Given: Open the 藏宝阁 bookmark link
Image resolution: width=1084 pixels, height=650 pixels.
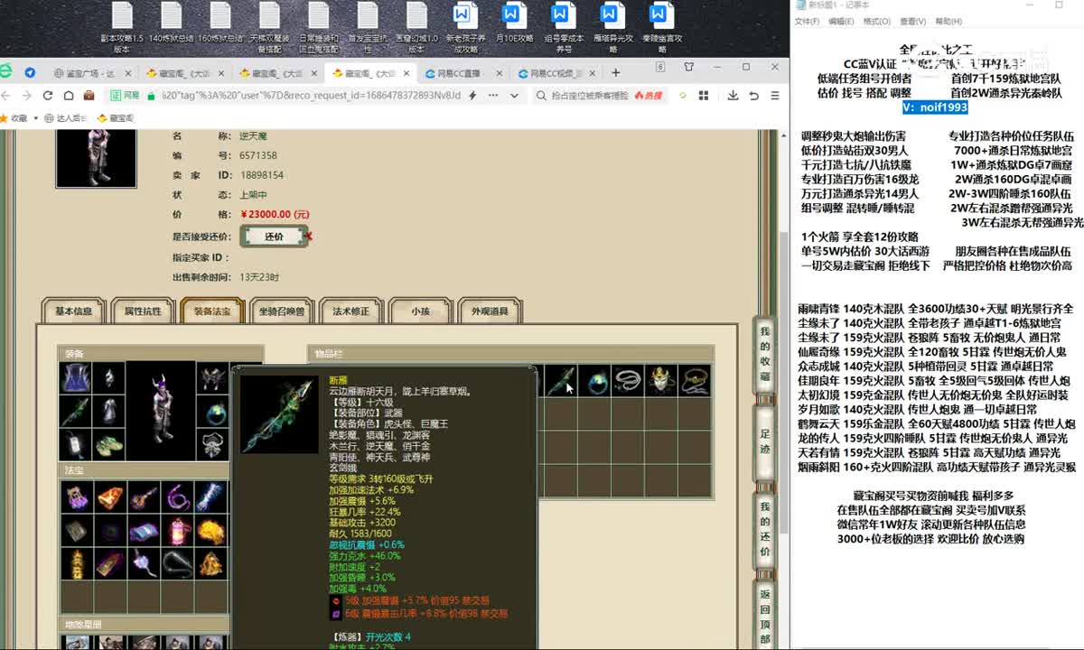Looking at the screenshot, I should click(x=116, y=117).
